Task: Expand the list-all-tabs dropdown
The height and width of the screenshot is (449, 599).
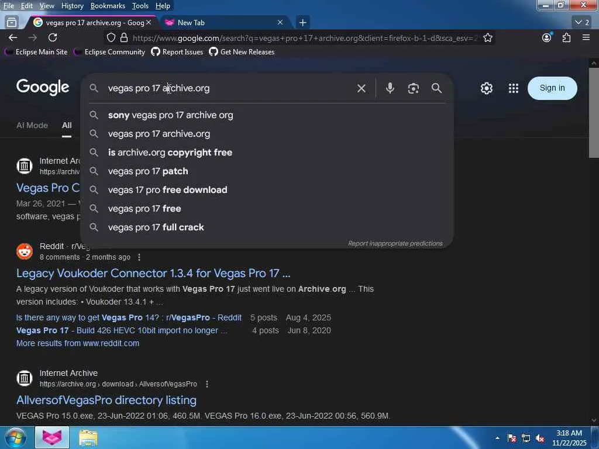Action: pos(582,23)
